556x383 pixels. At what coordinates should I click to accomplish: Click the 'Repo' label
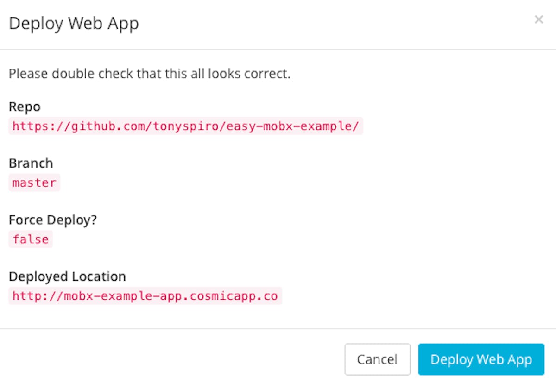tap(25, 107)
